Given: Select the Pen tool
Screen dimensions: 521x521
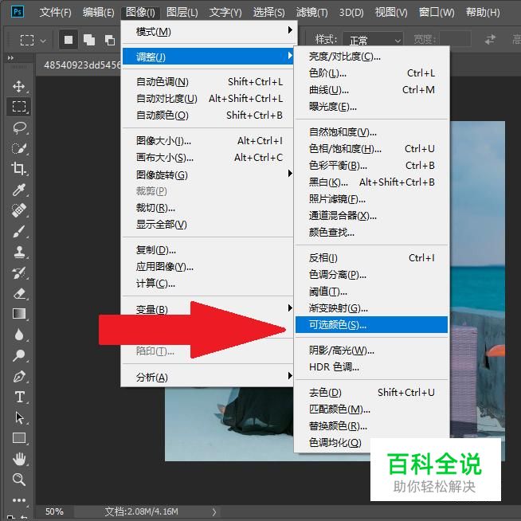Looking at the screenshot, I should click(19, 377).
